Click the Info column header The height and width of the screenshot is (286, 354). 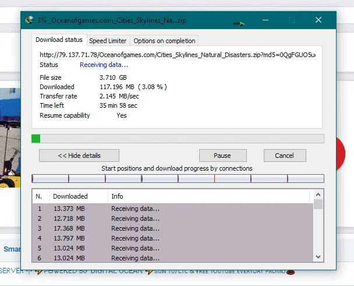tap(208, 196)
